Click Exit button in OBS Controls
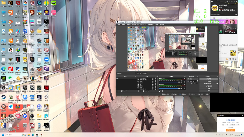This screenshot has width=244, height=137. 209,91
